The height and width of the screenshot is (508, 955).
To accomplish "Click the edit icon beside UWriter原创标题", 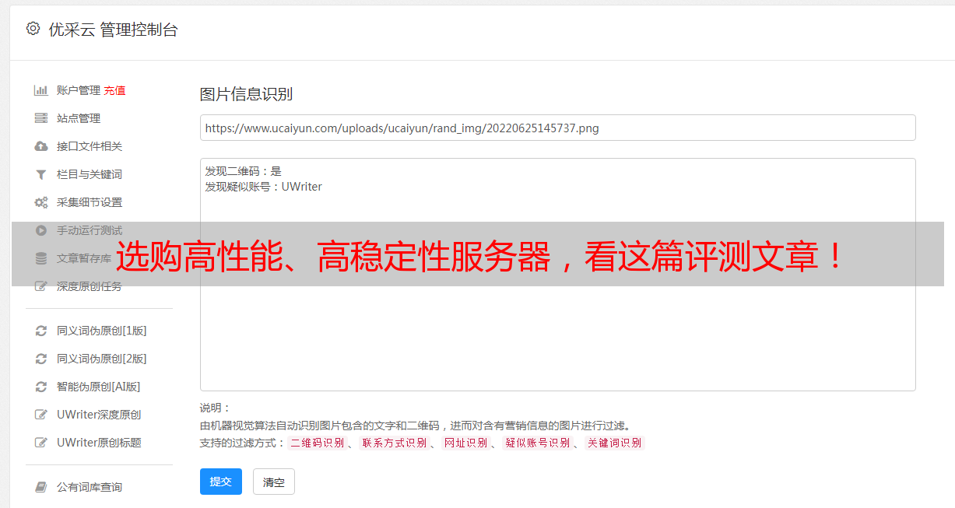I will (41, 443).
